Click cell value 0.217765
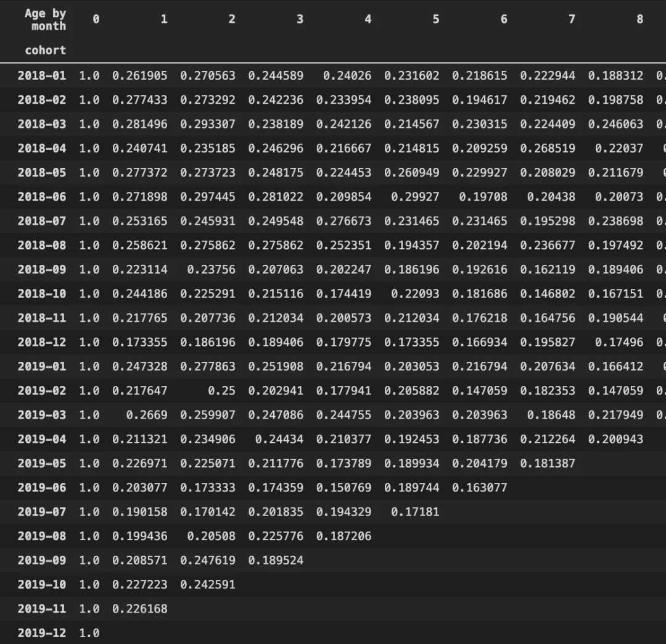The width and height of the screenshot is (666, 644). (x=140, y=318)
